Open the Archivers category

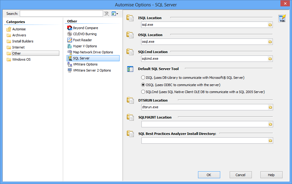point(19,35)
